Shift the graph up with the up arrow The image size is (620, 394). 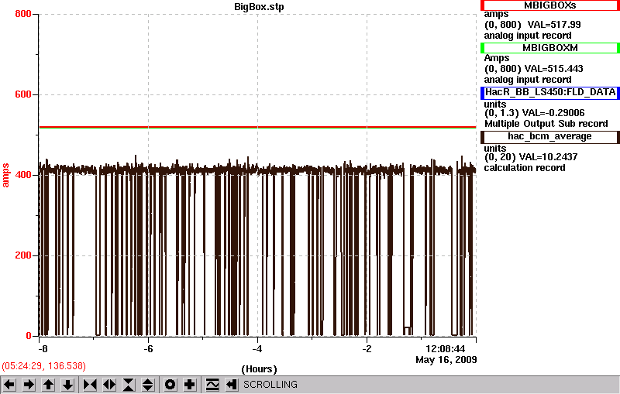click(48, 385)
